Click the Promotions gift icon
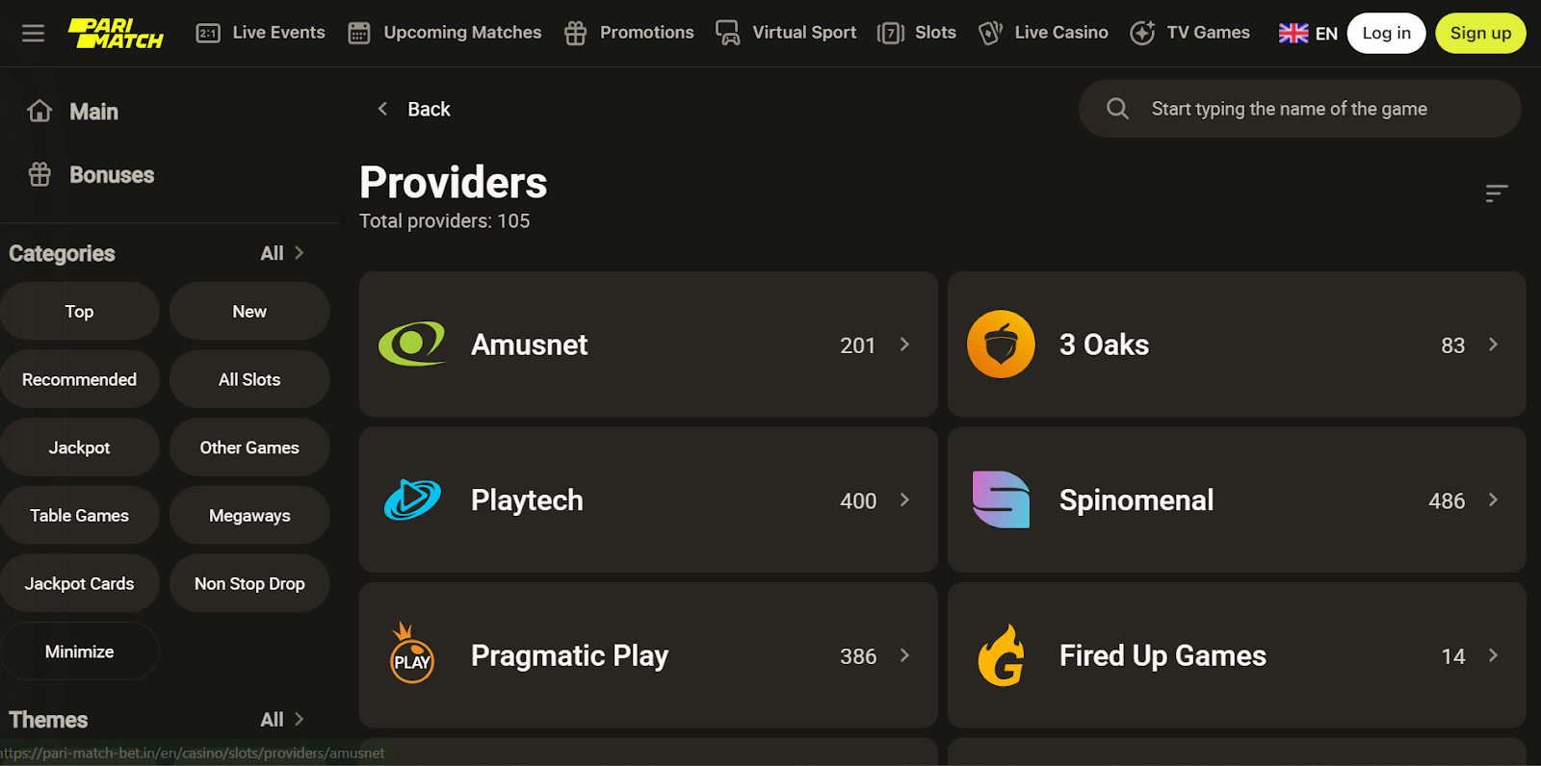Image resolution: width=1541 pixels, height=766 pixels. click(576, 34)
